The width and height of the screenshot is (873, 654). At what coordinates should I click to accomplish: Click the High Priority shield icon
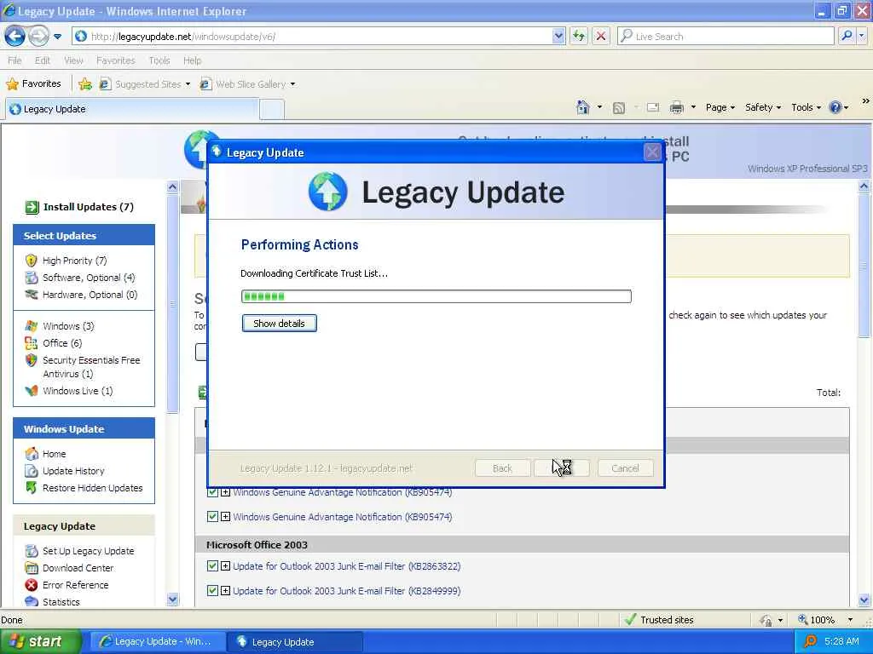[32, 261]
